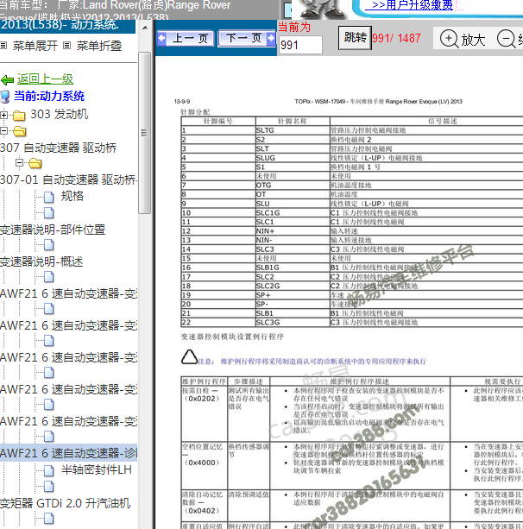523x529 pixels.
Task: Go to the next page (下一页)
Action: tap(247, 39)
